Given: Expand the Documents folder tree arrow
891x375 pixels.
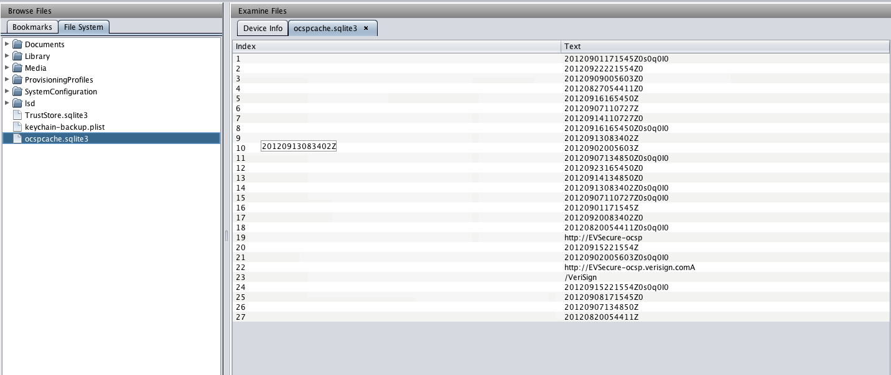Looking at the screenshot, I should click(7, 44).
